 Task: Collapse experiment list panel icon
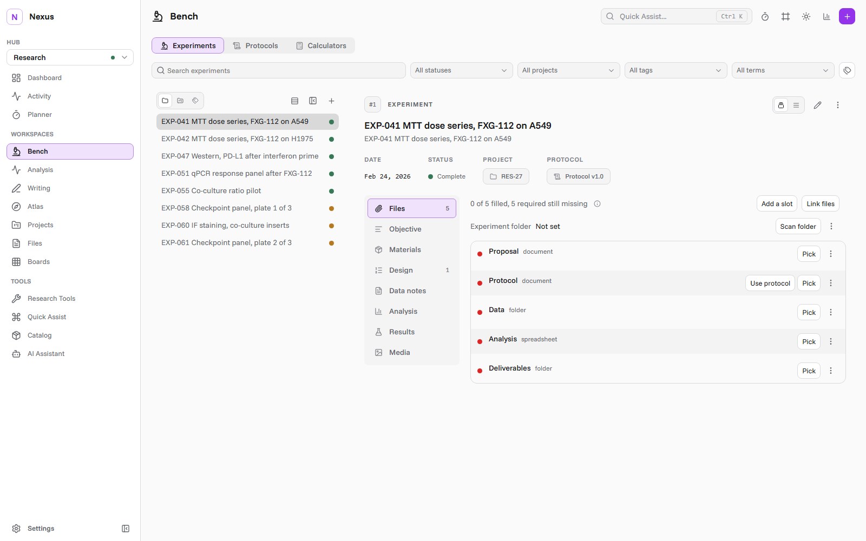[x=313, y=101]
